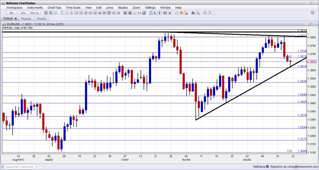Toggle volume display icon
Screen dimensions: 319x170
(144, 13)
